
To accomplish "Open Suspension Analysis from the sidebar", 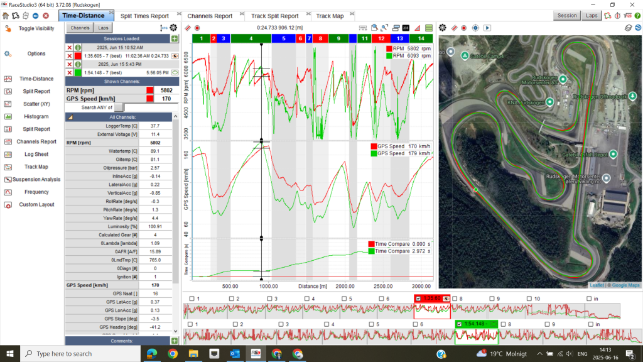I will 36,179.
